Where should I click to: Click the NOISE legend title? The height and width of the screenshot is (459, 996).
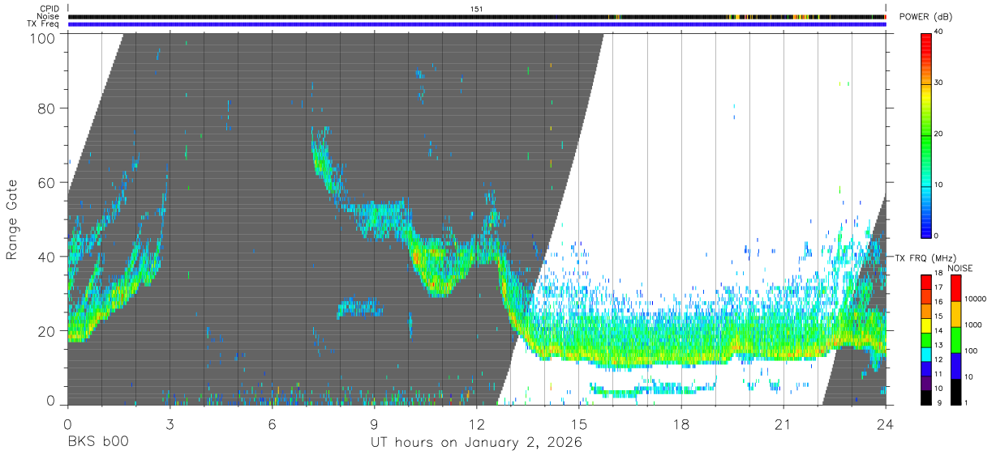coord(960,268)
